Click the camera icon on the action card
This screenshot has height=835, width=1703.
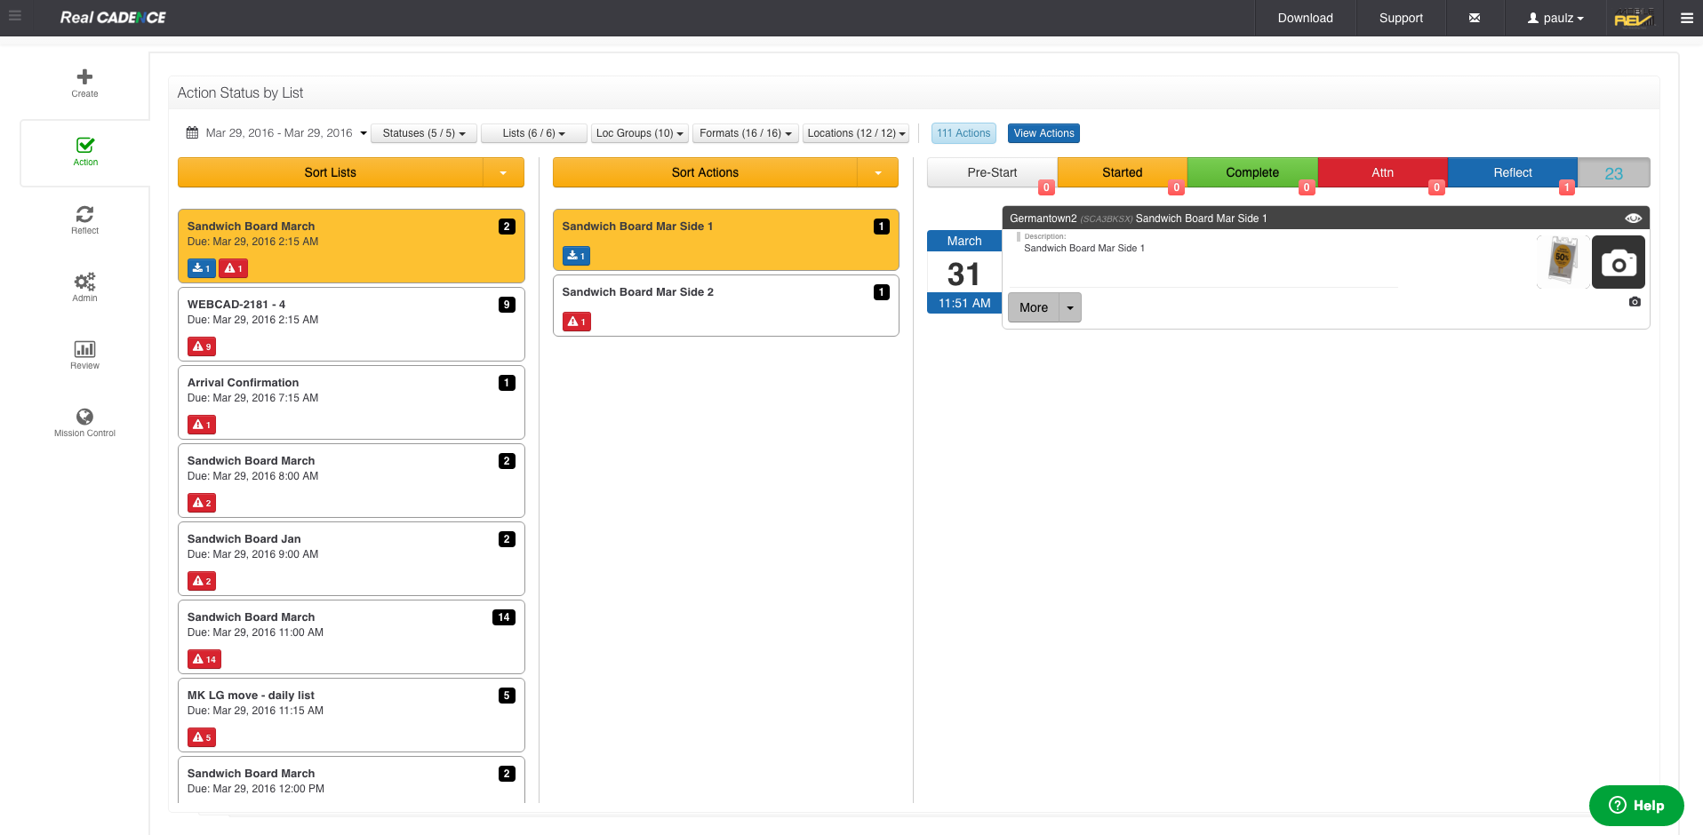1618,262
